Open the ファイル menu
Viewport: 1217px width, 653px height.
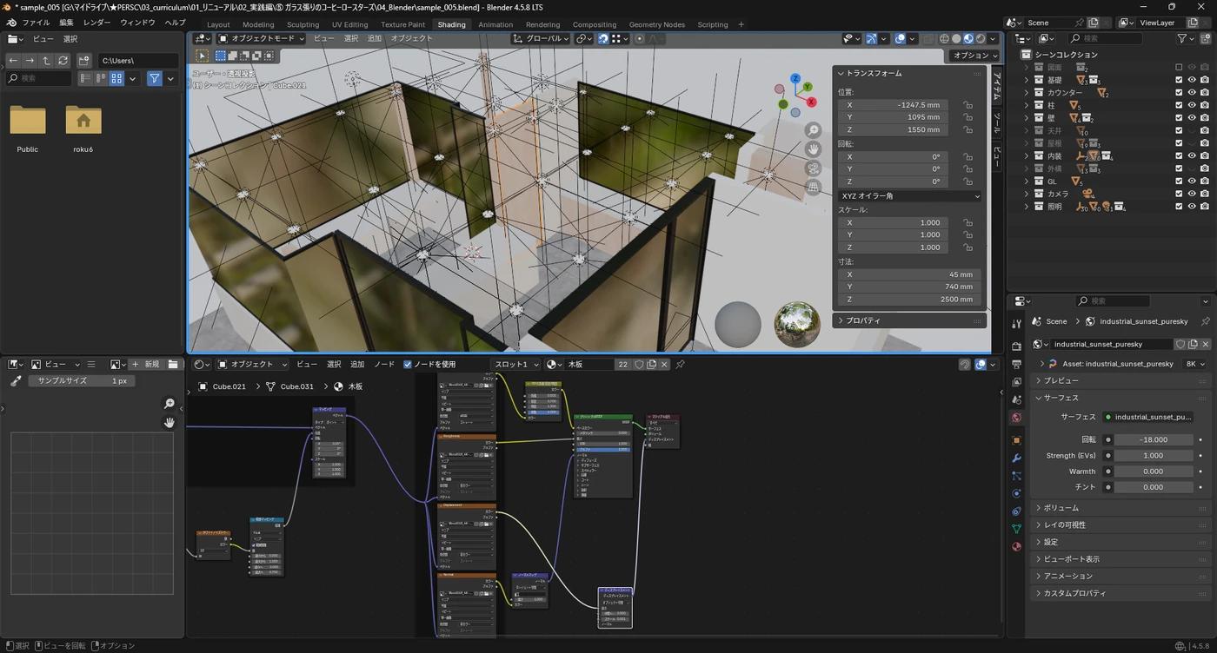pos(36,23)
